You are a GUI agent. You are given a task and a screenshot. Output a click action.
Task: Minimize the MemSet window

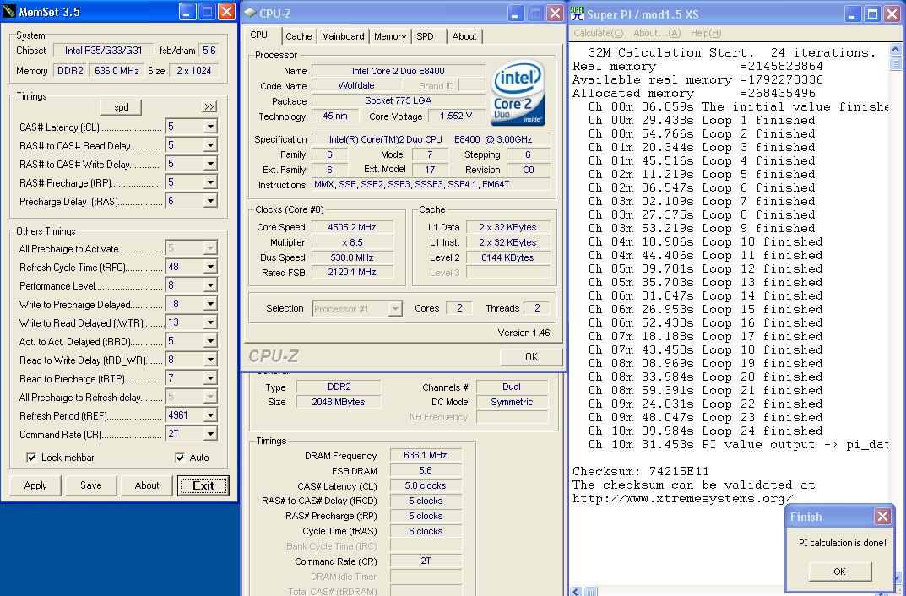[x=187, y=12]
